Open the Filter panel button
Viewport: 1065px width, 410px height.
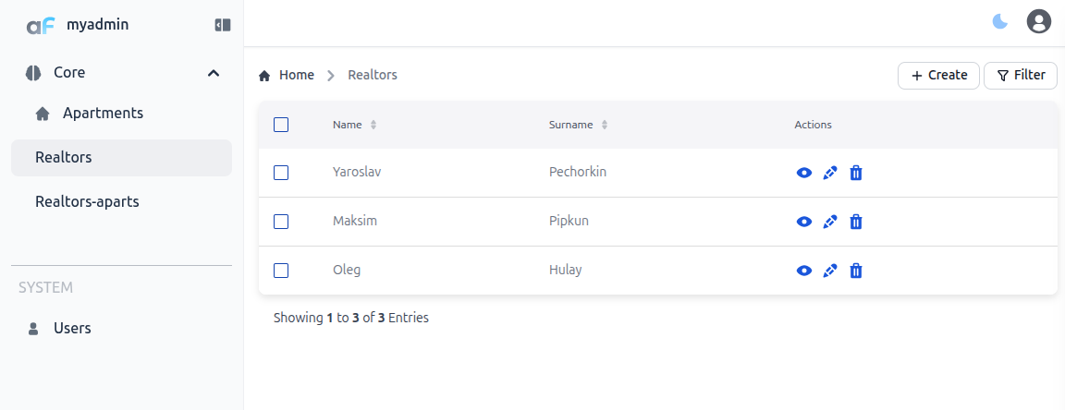point(1021,76)
